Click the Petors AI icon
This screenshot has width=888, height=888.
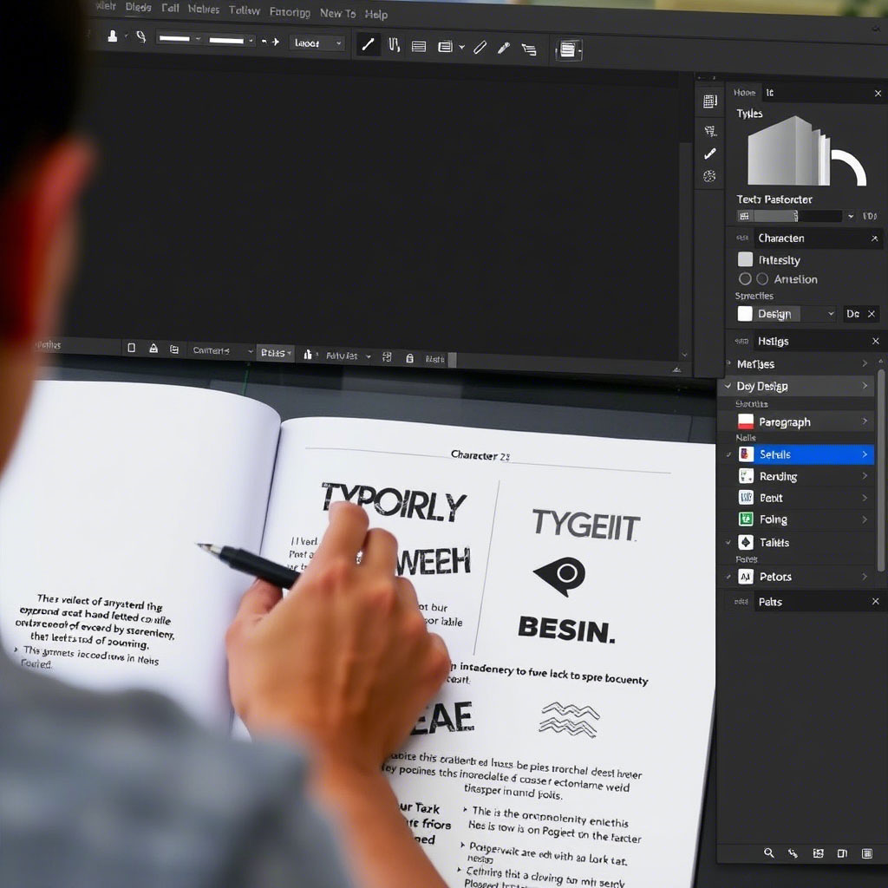(746, 577)
